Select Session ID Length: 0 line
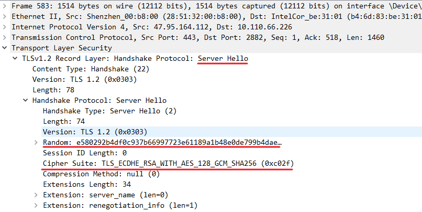 [85, 153]
